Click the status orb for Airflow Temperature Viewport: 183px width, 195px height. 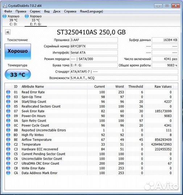(x=8, y=139)
